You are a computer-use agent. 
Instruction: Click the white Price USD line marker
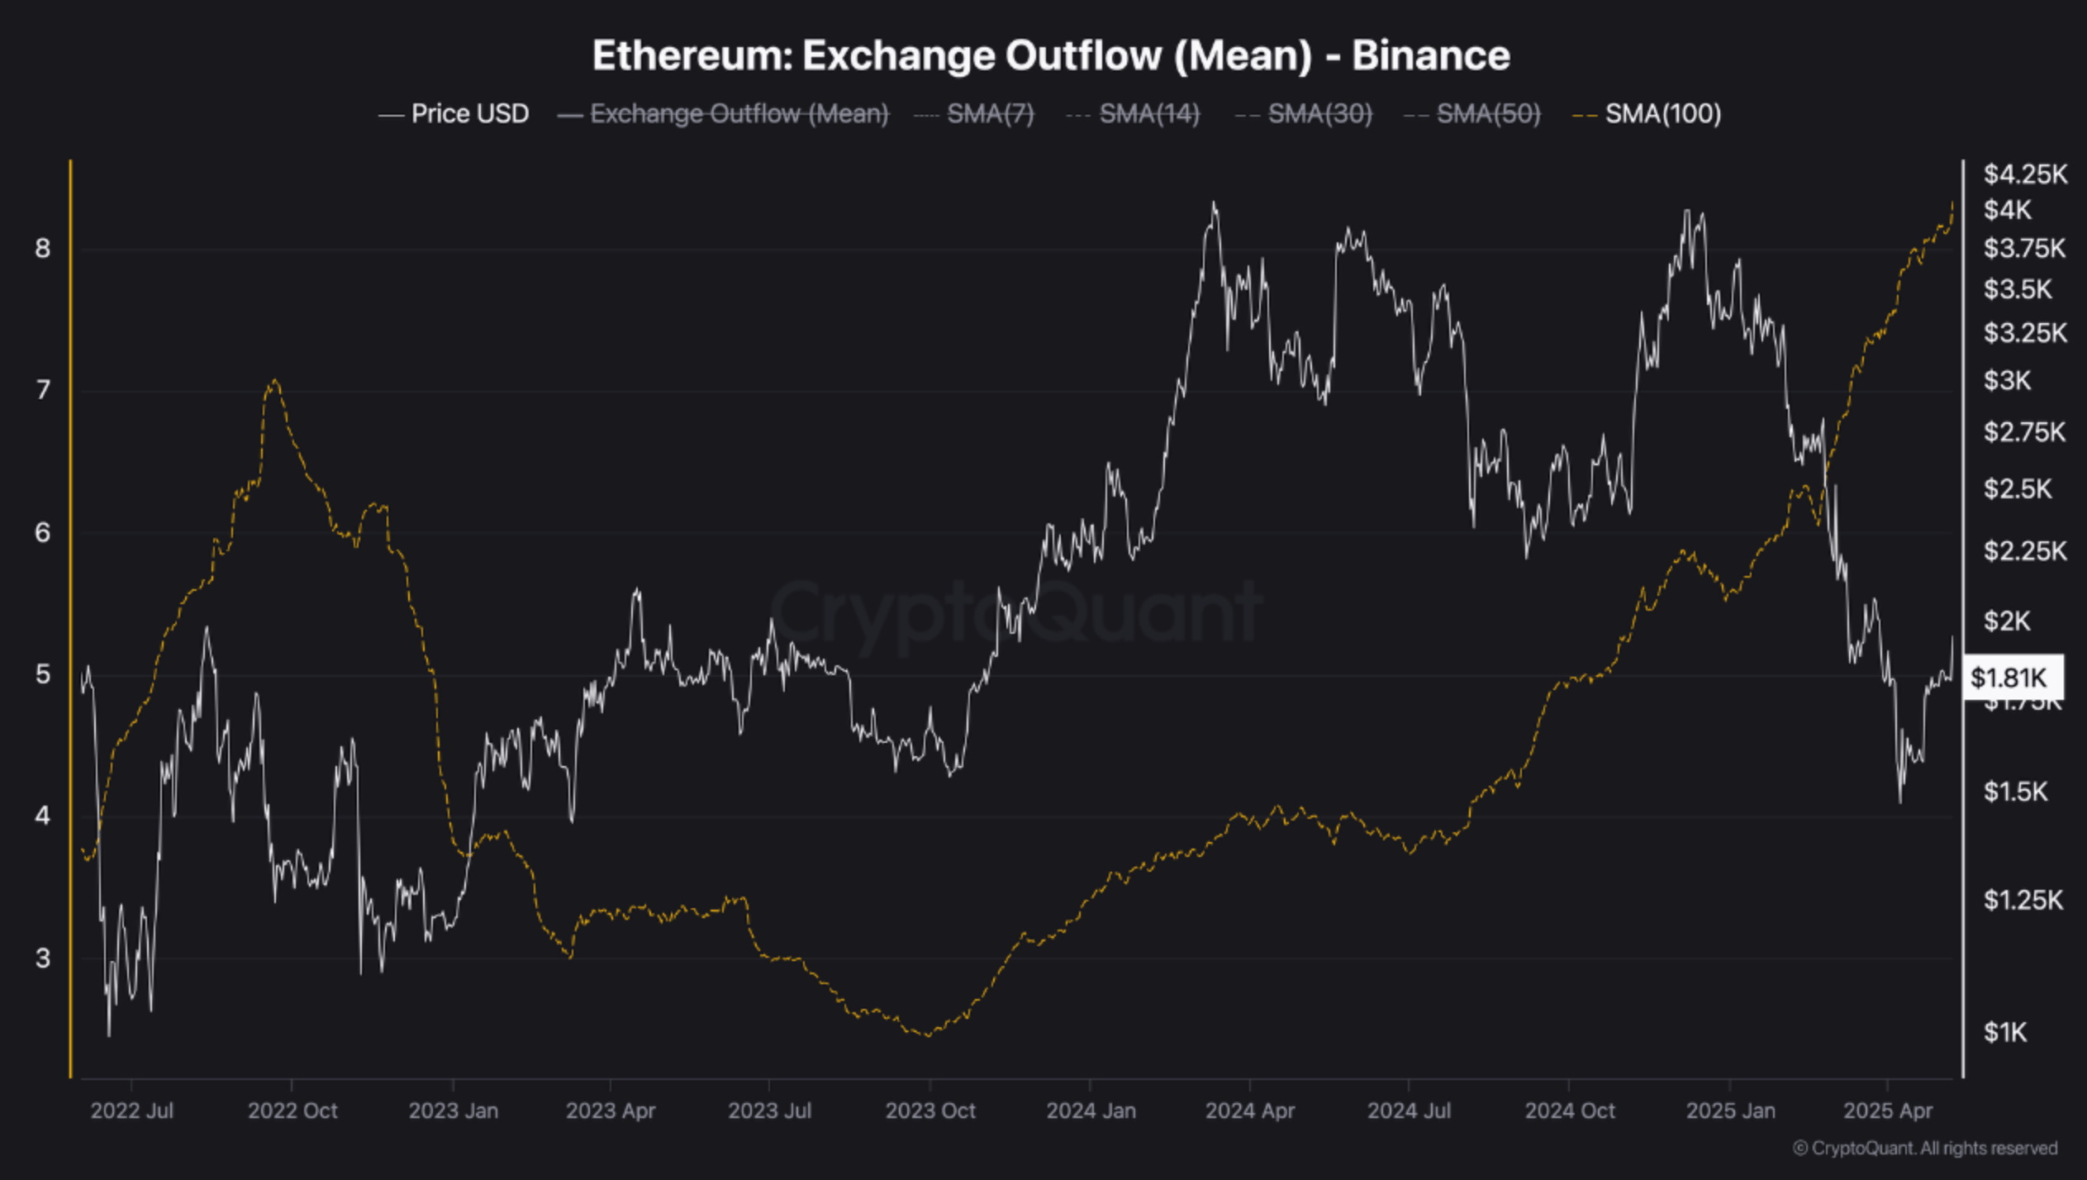click(x=390, y=115)
